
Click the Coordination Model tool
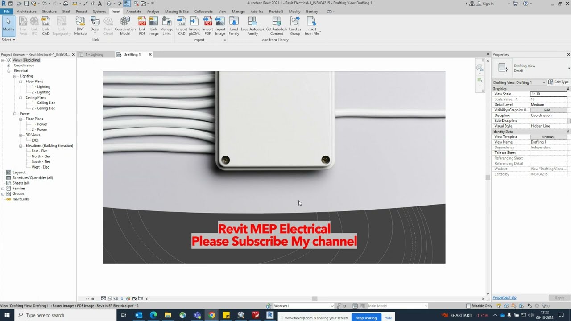(x=125, y=25)
